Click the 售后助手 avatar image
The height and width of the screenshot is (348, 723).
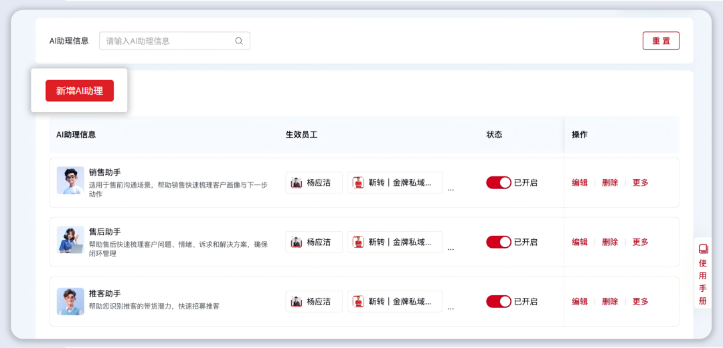click(x=70, y=240)
